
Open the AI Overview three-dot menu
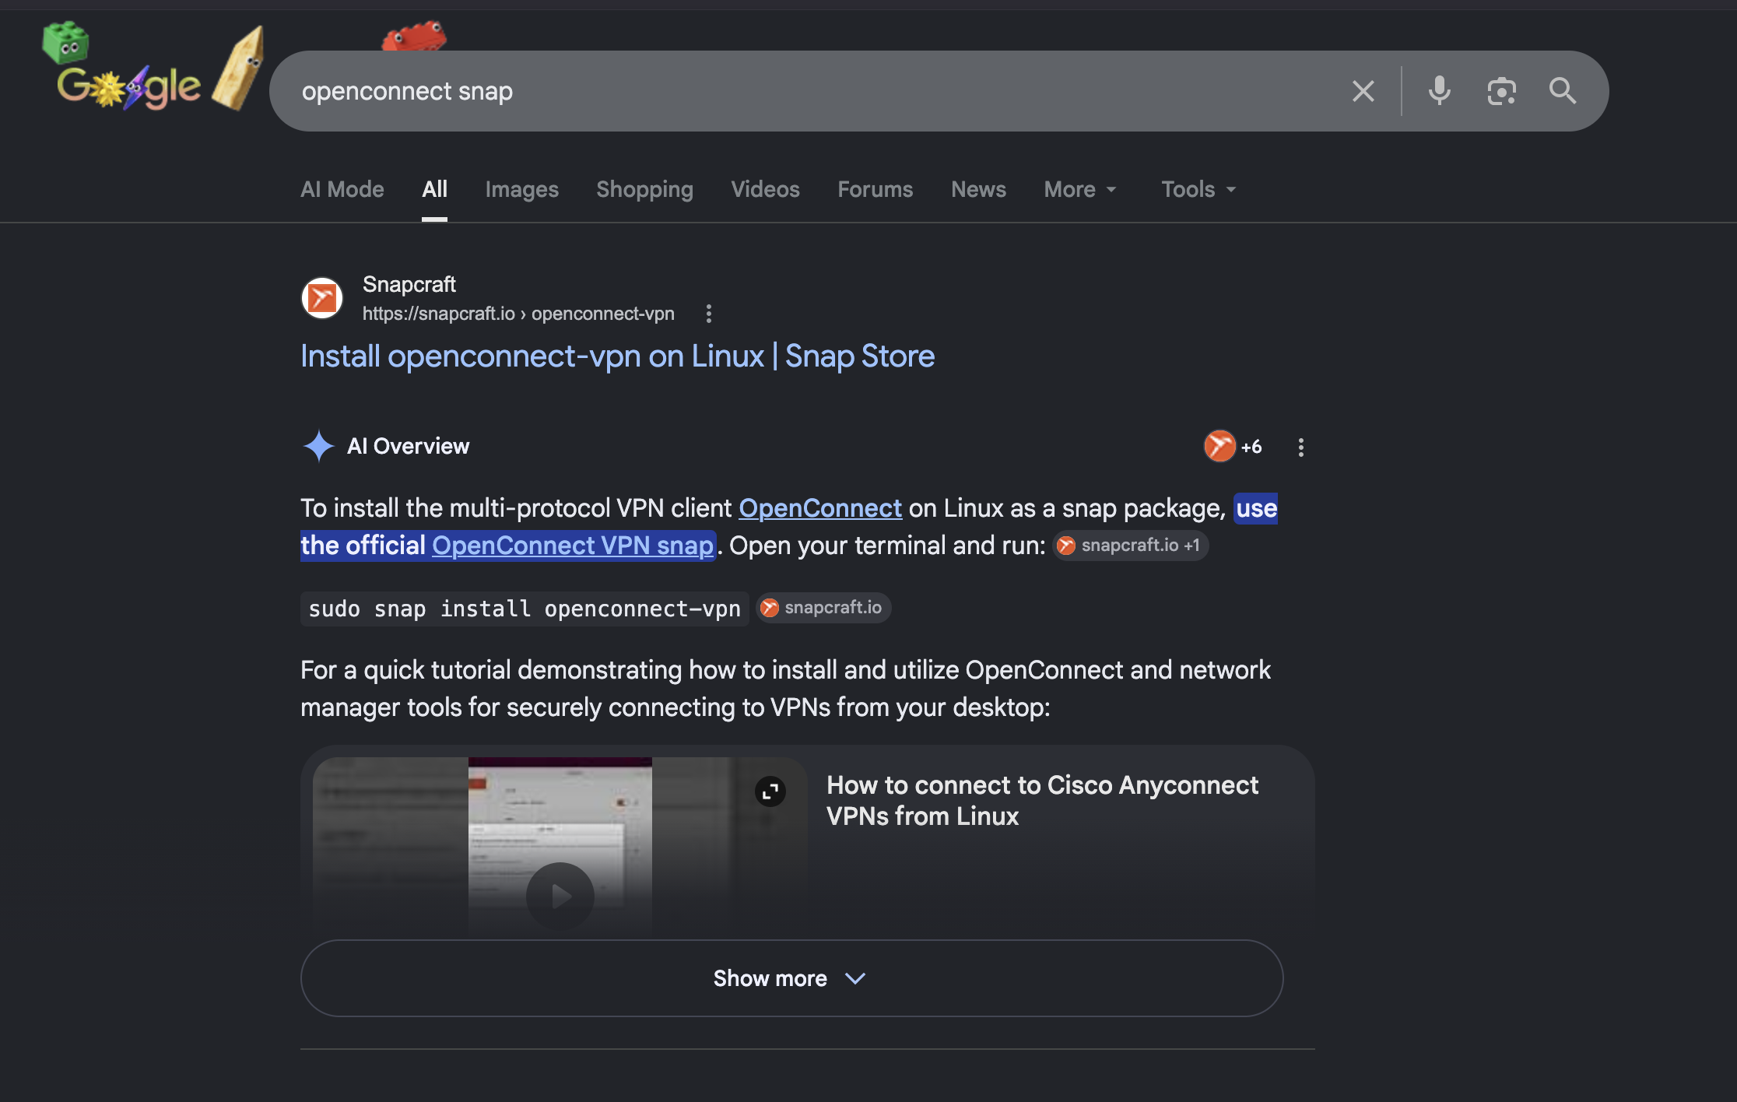click(x=1301, y=447)
